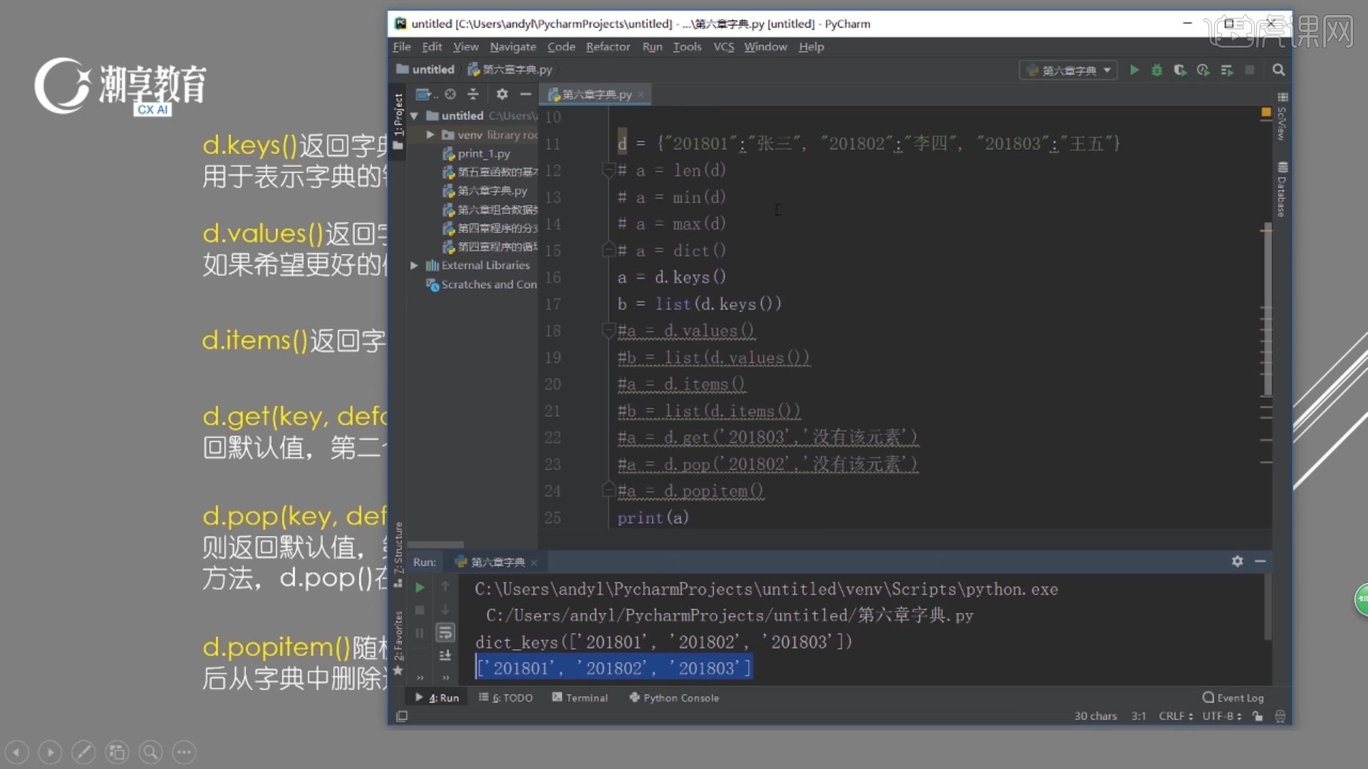The width and height of the screenshot is (1368, 769).
Task: Click the lock read-only icon in the status bar
Action: click(1258, 716)
